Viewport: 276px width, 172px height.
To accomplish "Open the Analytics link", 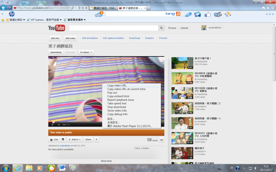I will point(149,38).
